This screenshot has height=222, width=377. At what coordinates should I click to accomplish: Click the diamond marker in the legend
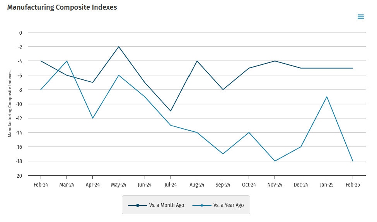(x=202, y=205)
